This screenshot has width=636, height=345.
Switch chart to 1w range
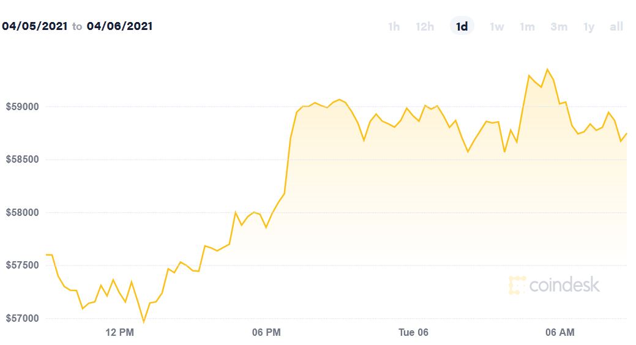tap(496, 27)
